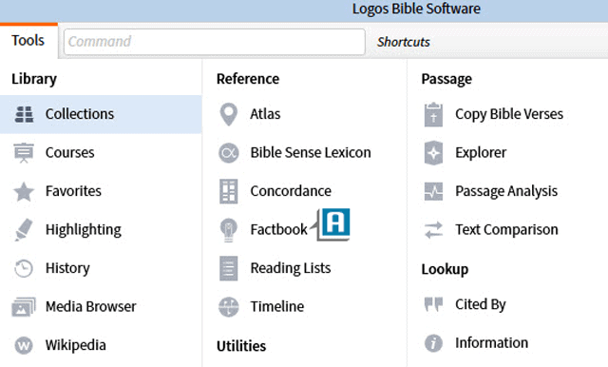The height and width of the screenshot is (367, 608).
Task: Select the Favorites menu entry
Action: pyautogui.click(x=73, y=191)
